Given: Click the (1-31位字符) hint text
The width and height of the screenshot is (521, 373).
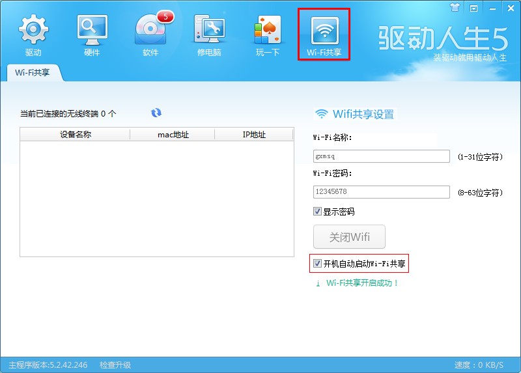Looking at the screenshot, I should click(480, 157).
